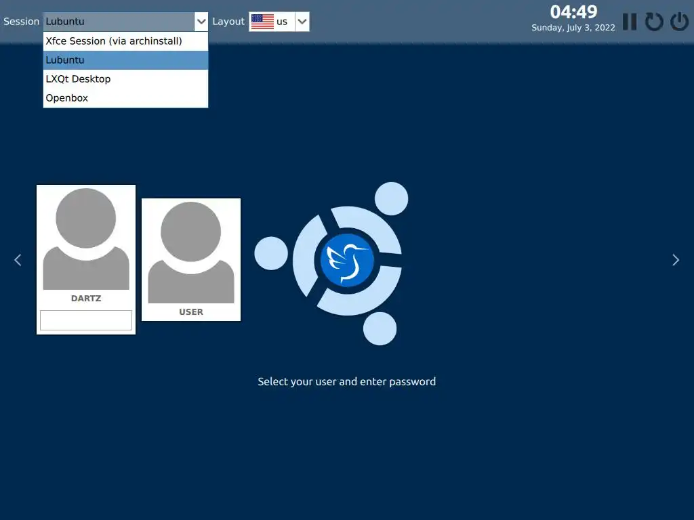Viewport: 694px width, 520px height.
Task: Click the power off icon
Action: click(679, 22)
